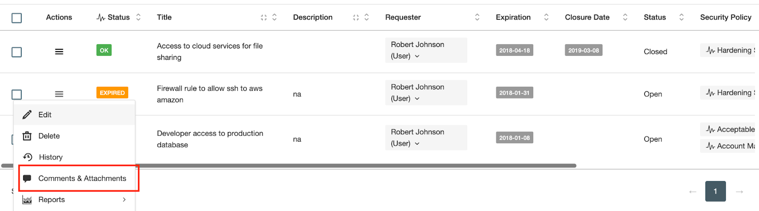
Task: Click expand icon in Description column header
Action: click(x=356, y=18)
